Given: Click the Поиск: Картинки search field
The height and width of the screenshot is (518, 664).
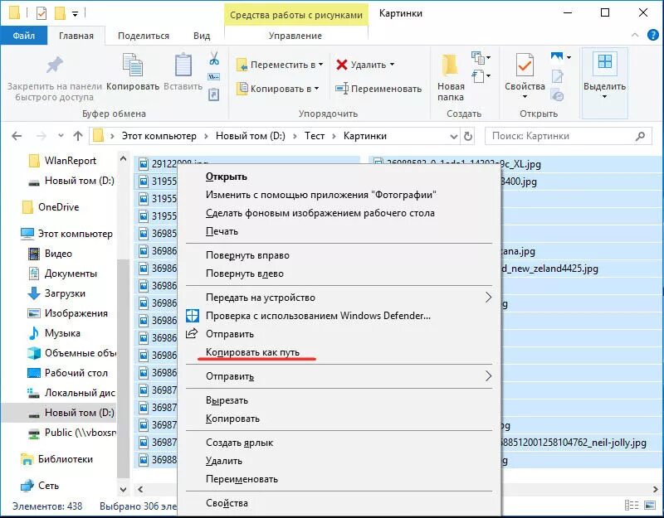Looking at the screenshot, I should point(568,136).
